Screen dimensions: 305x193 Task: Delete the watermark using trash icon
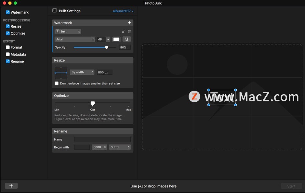coord(129,32)
